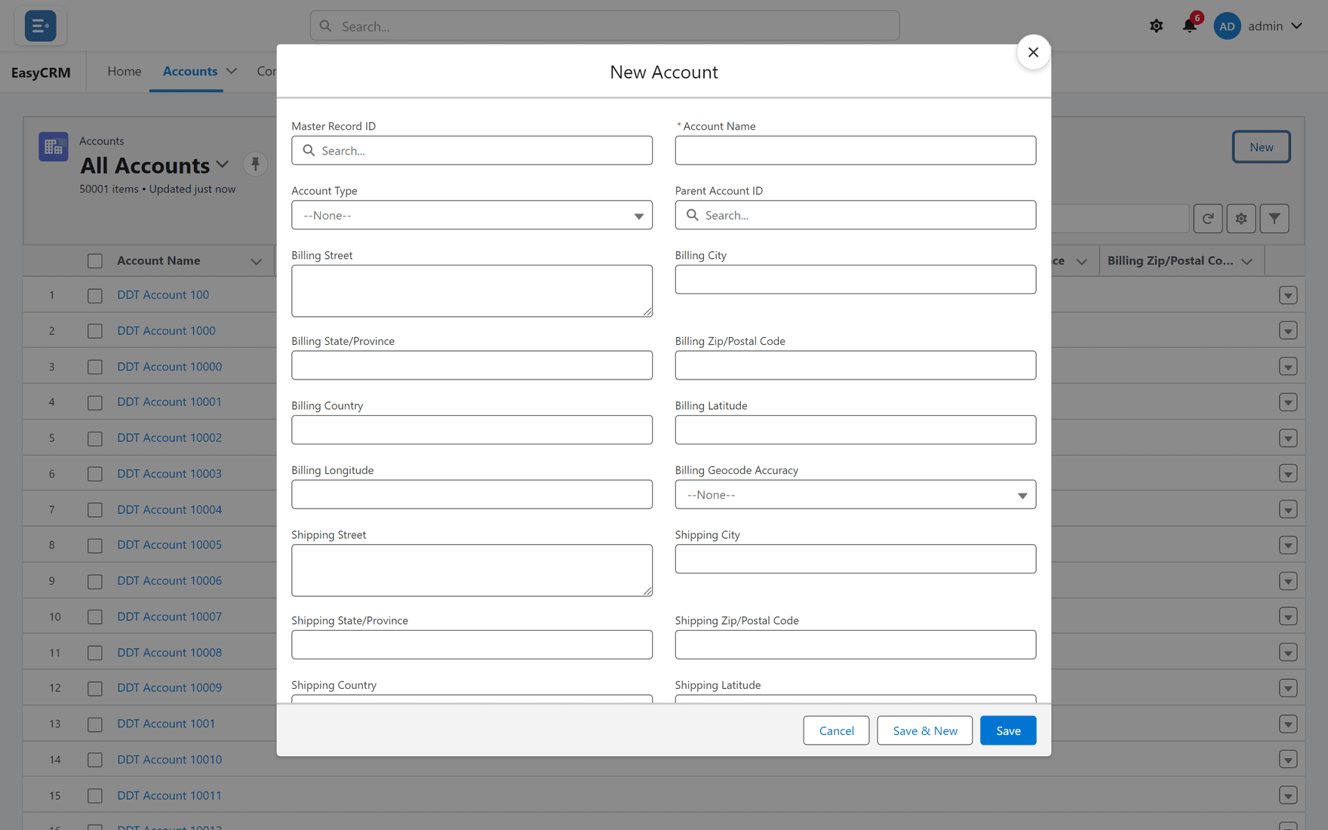The width and height of the screenshot is (1328, 830).
Task: Open list view settings gear
Action: 1241,219
